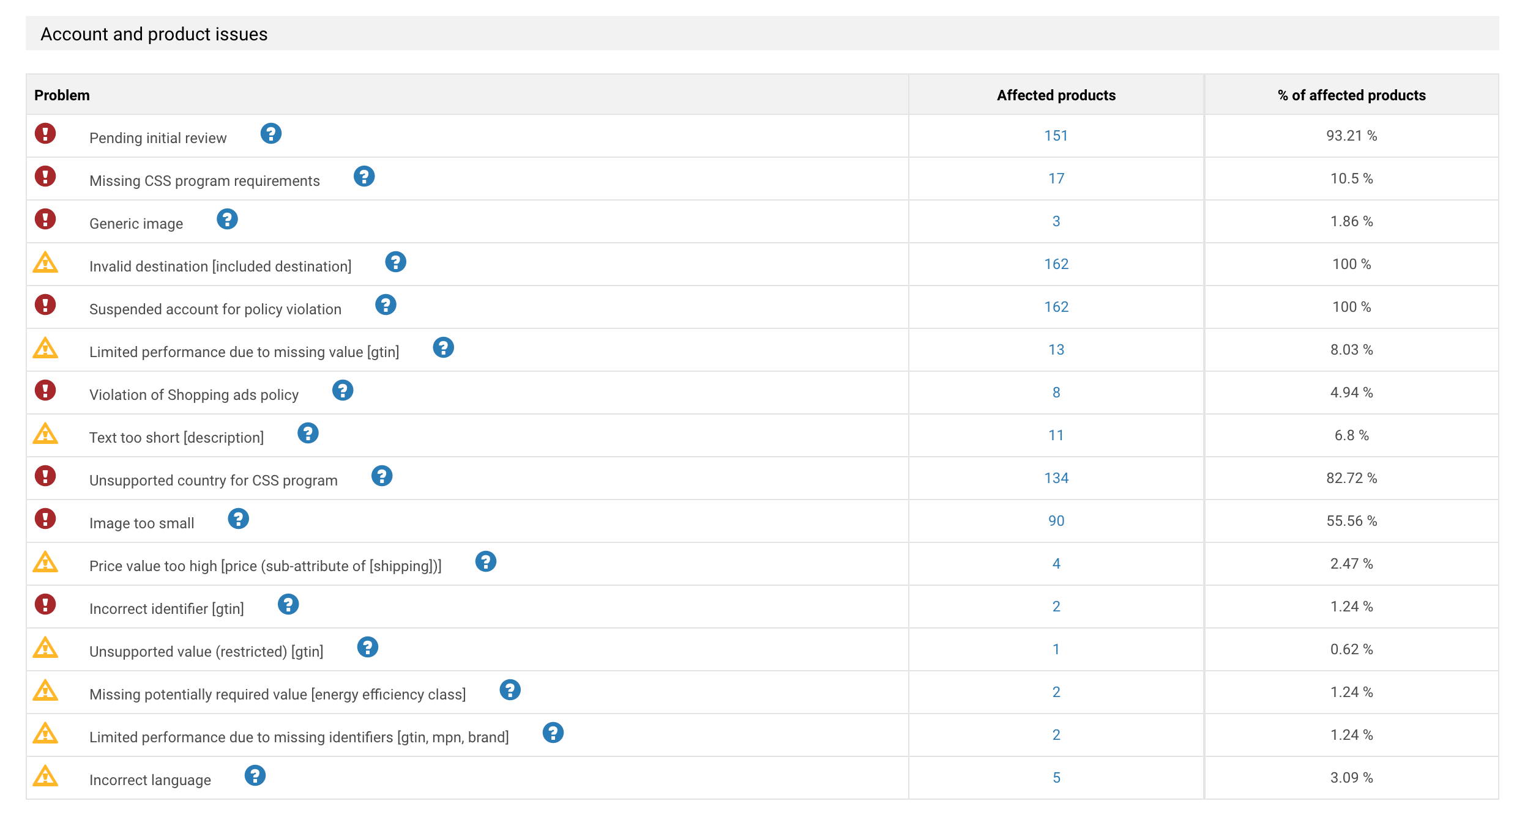Click the Affected products column header
The image size is (1525, 834).
click(1056, 95)
